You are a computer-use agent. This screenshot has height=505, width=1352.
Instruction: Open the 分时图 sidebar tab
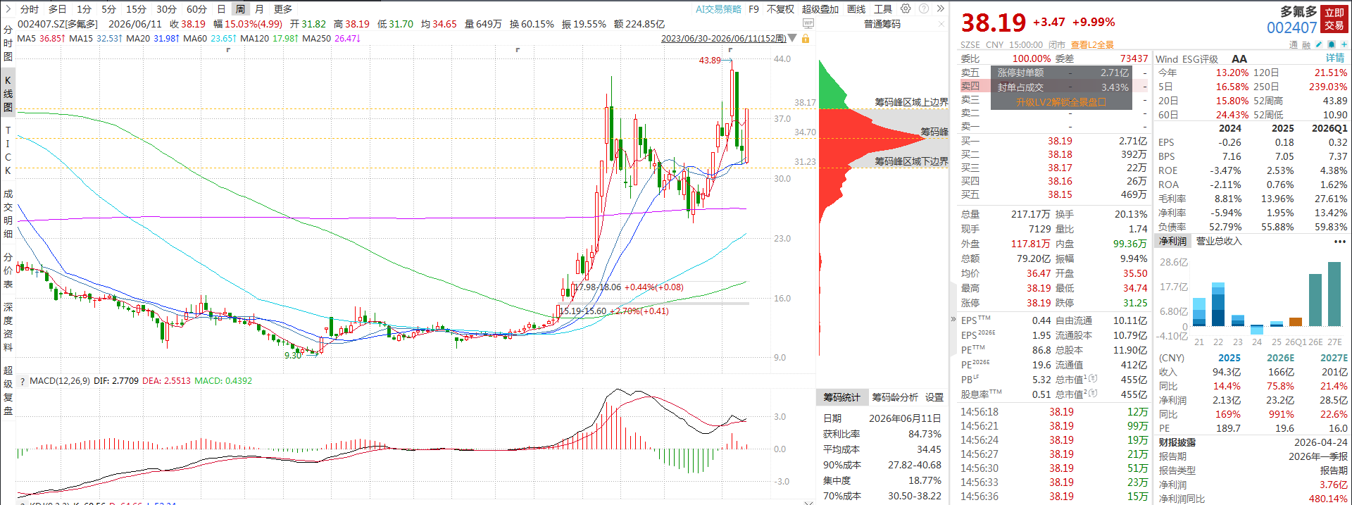pos(8,43)
